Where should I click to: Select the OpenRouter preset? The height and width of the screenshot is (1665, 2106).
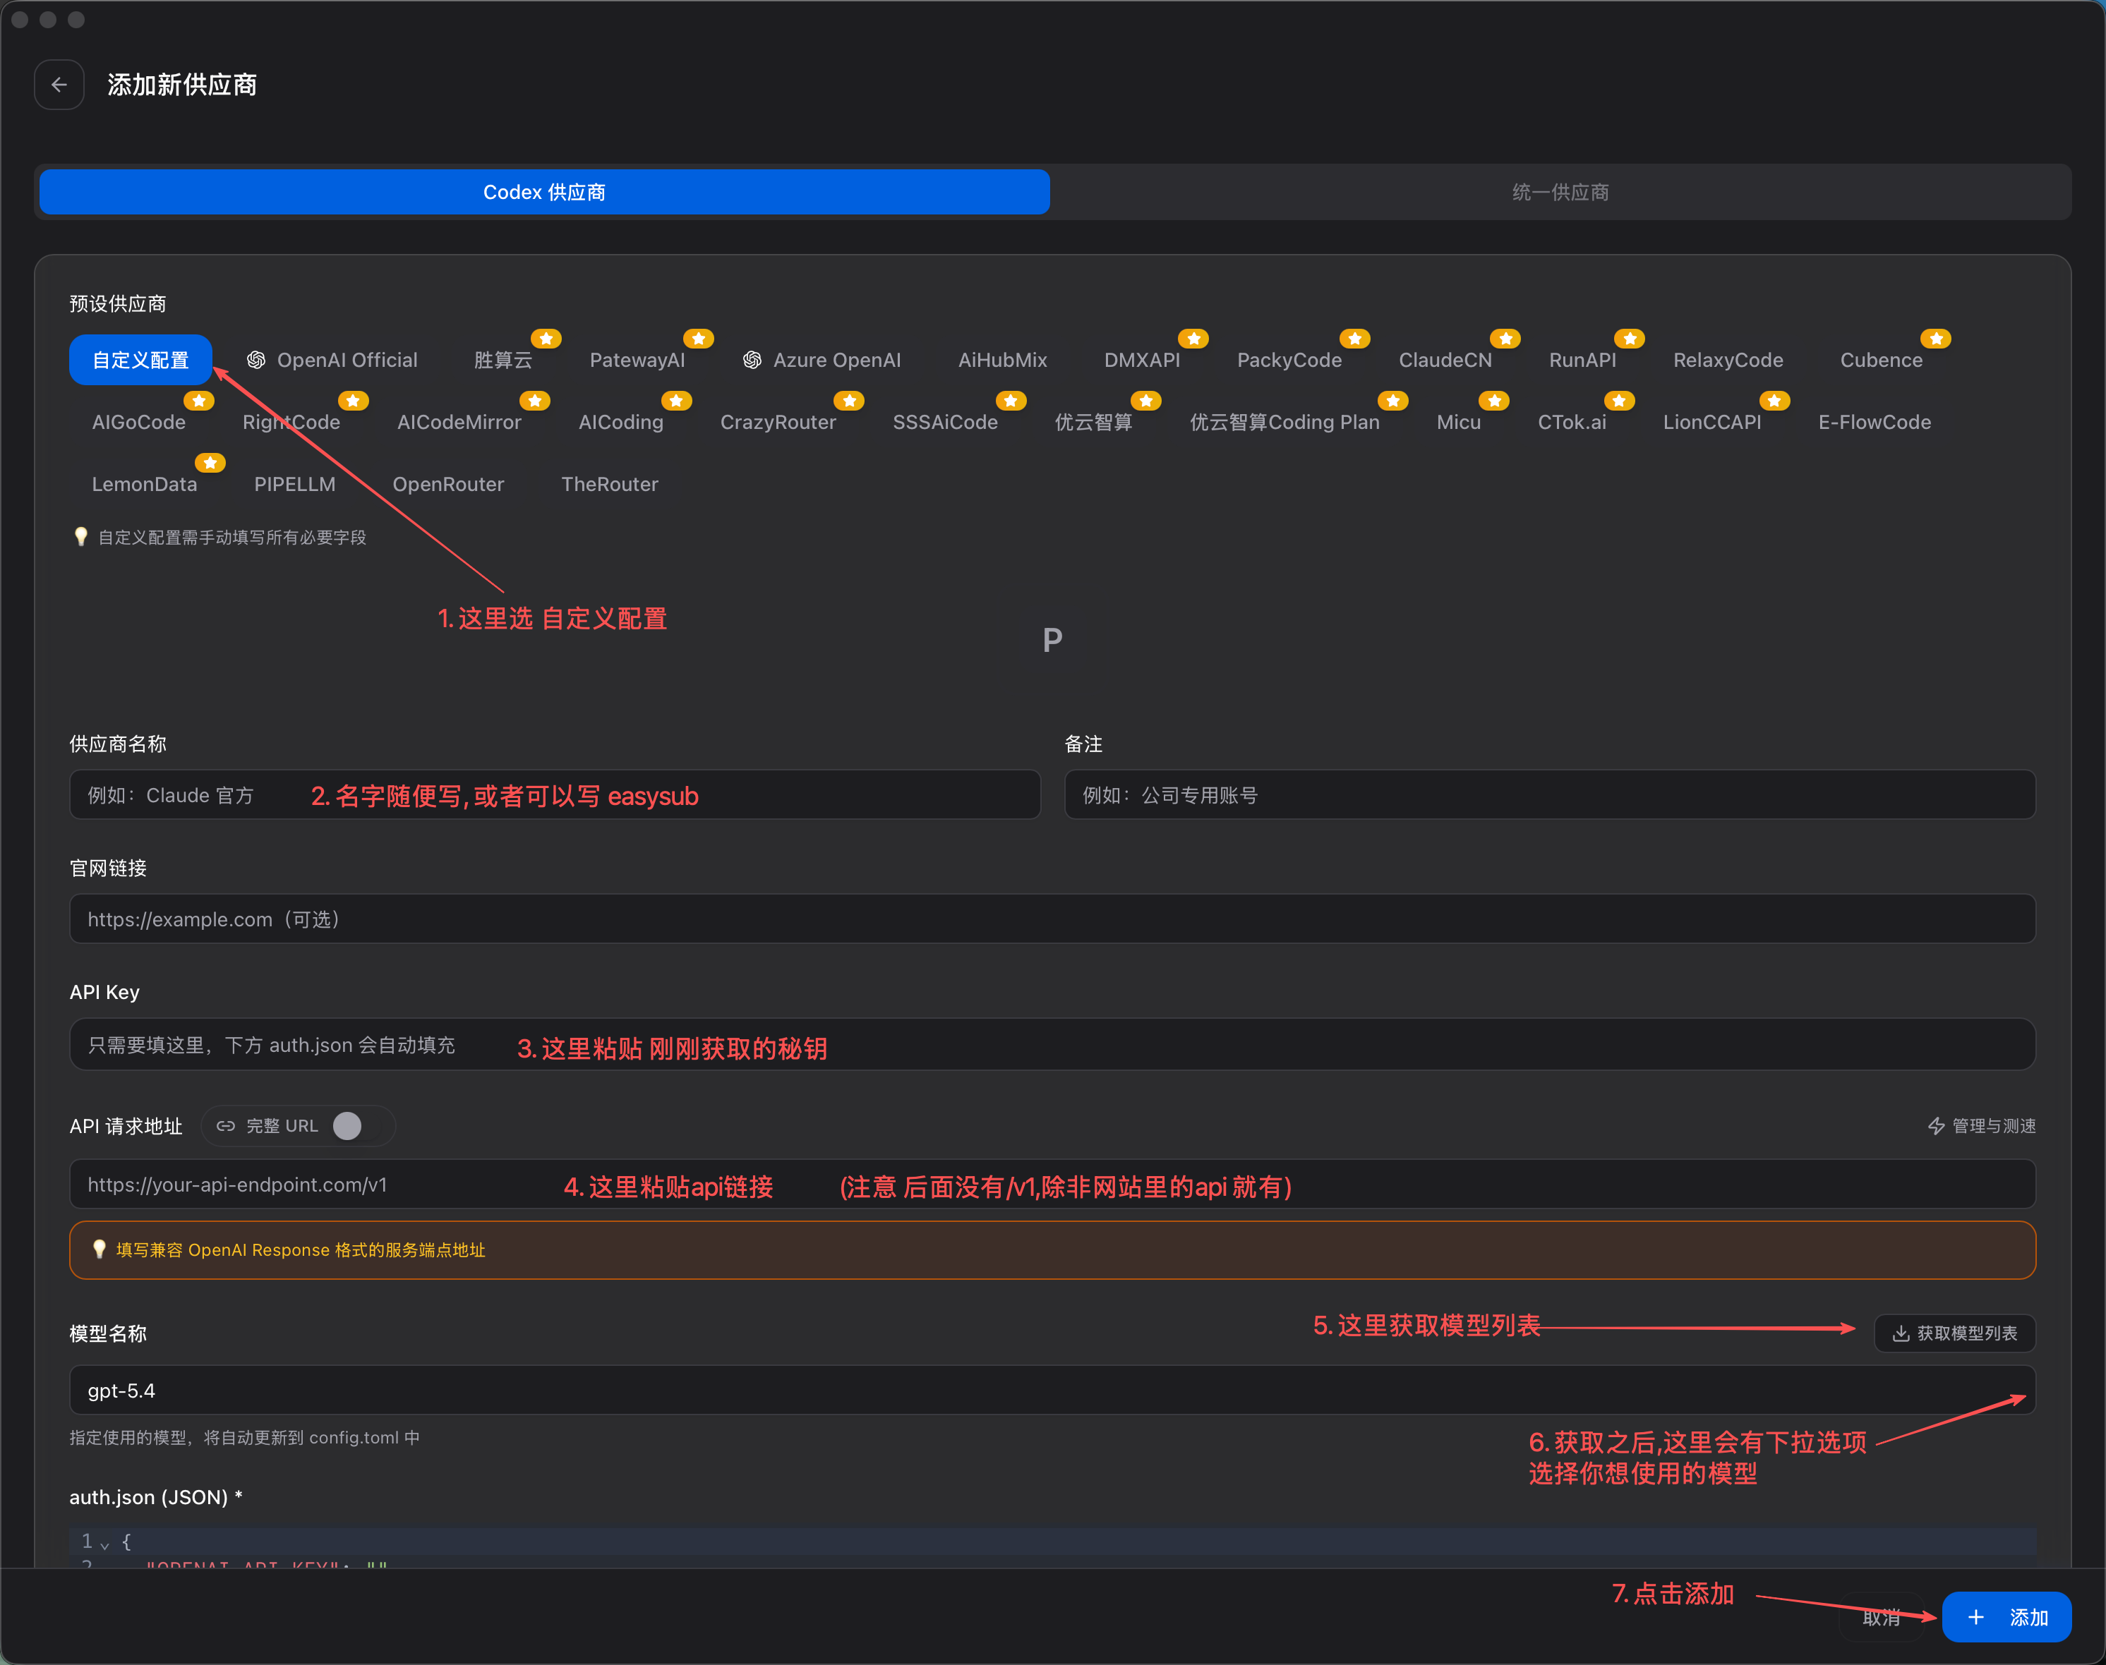click(x=447, y=483)
